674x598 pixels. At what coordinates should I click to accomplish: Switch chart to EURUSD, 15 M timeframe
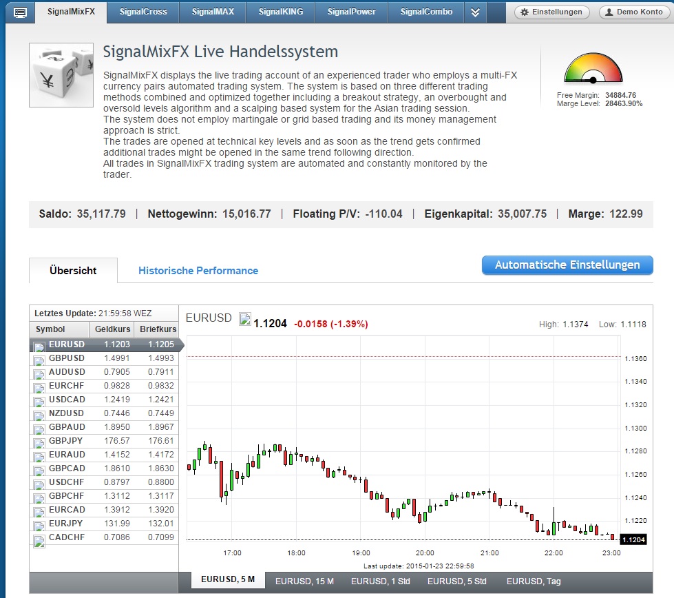pos(304,581)
